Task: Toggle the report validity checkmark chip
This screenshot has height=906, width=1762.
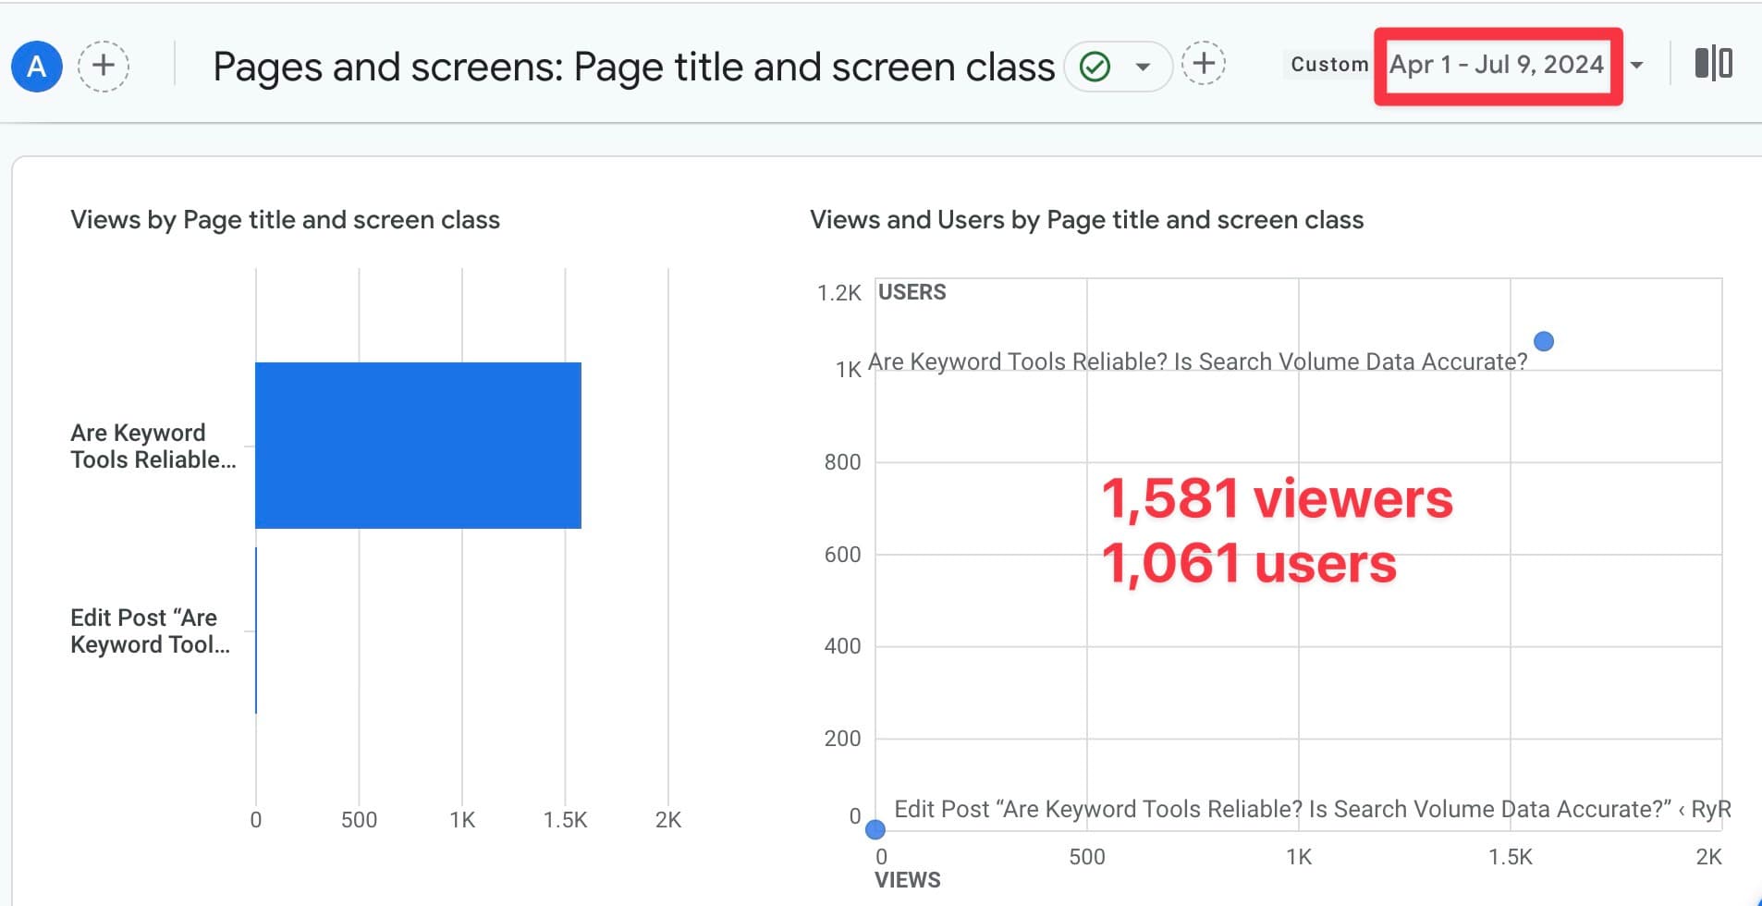Action: pos(1095,66)
